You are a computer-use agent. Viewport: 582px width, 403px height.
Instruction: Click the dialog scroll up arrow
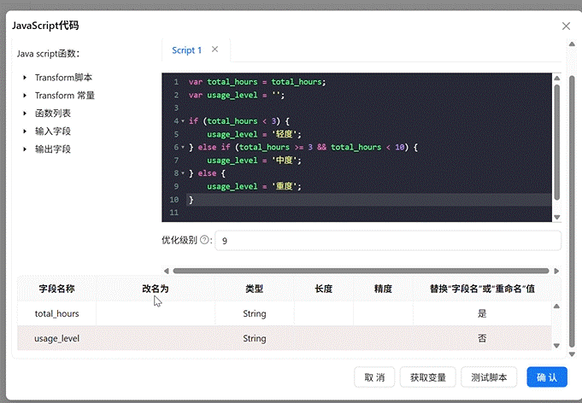(572, 44)
